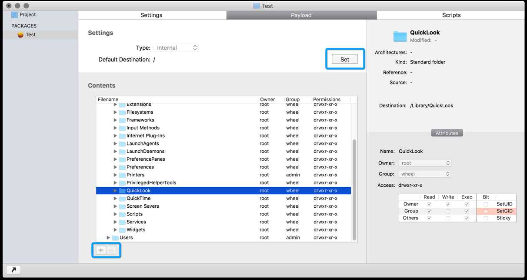Screen dimensions: 527x280
Task: Click the Permissions column header
Action: pos(331,100)
